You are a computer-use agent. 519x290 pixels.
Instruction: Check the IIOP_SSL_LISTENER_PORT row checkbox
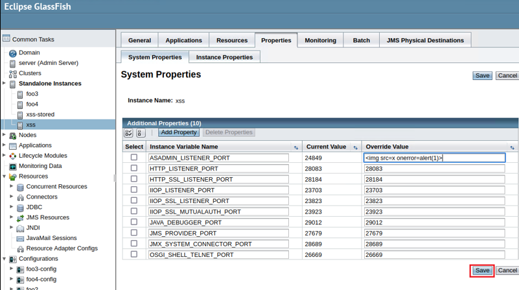(133, 200)
